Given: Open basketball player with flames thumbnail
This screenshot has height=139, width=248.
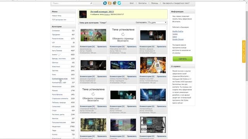Looking at the screenshot, I should [x=153, y=65].
